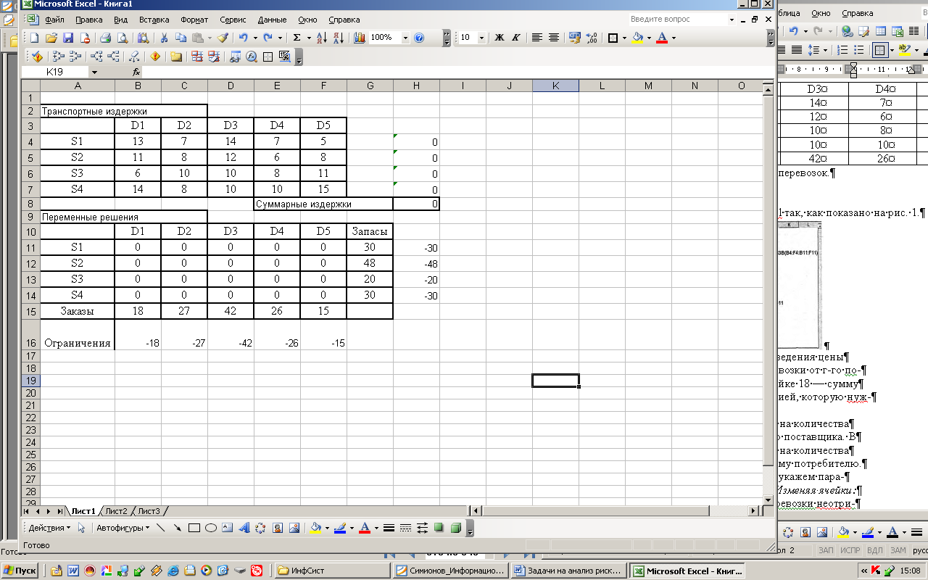Copy the selection in Excel toolbar
This screenshot has width=928, height=580.
(x=181, y=38)
